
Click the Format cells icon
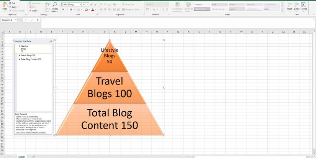pos(303,5)
